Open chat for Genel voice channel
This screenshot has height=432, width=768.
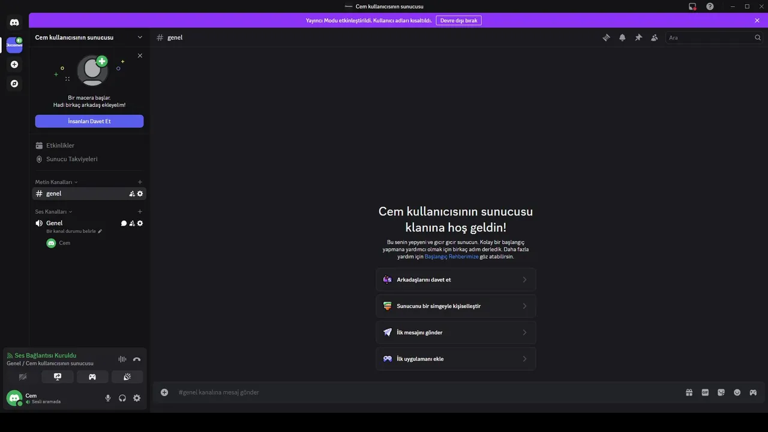124,223
